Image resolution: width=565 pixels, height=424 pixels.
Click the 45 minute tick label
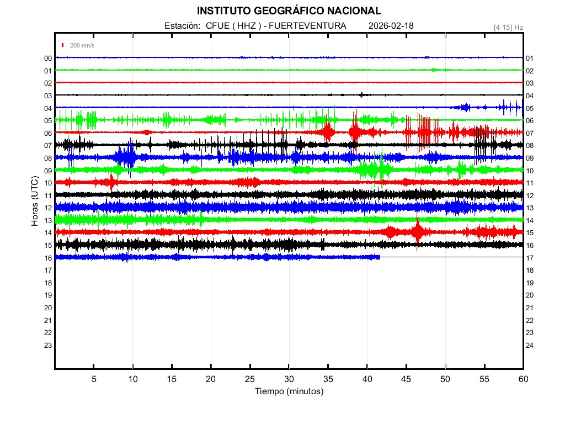(x=406, y=379)
